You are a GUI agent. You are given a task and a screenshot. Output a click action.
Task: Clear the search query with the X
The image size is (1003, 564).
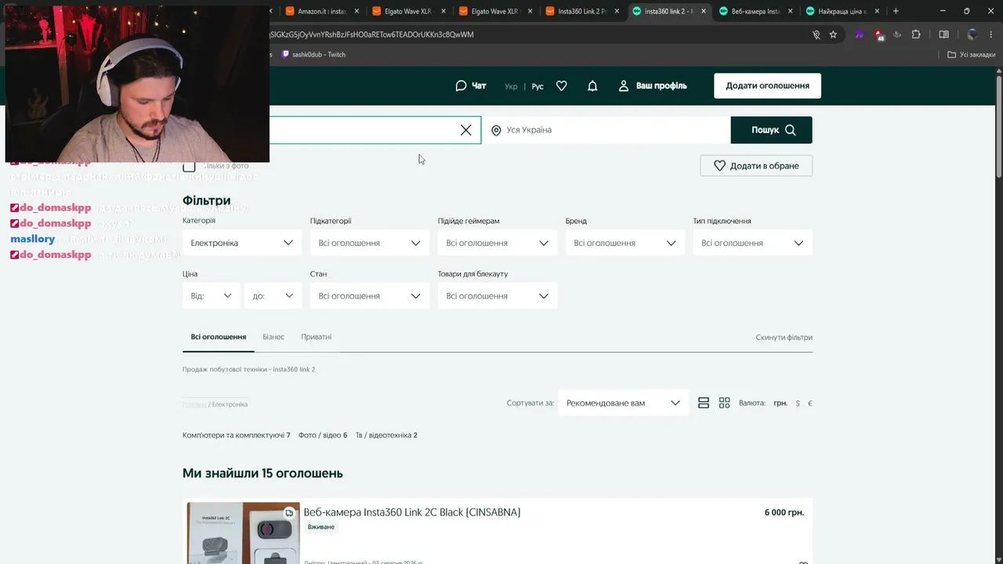coord(465,130)
